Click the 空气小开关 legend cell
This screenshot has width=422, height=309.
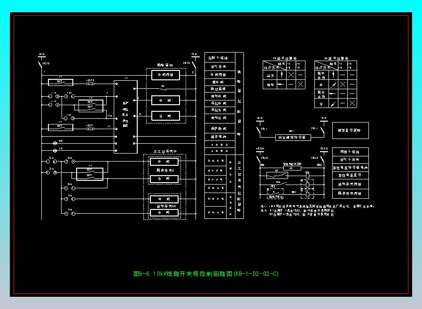pyautogui.click(x=351, y=160)
